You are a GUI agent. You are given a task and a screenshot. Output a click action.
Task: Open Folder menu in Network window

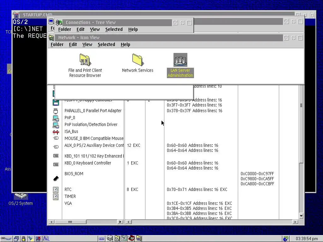coord(57,44)
